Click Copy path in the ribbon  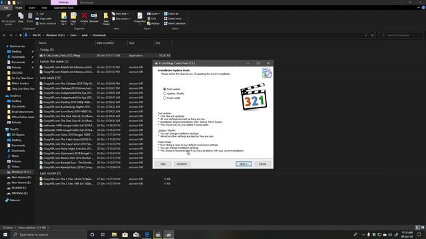(43, 19)
